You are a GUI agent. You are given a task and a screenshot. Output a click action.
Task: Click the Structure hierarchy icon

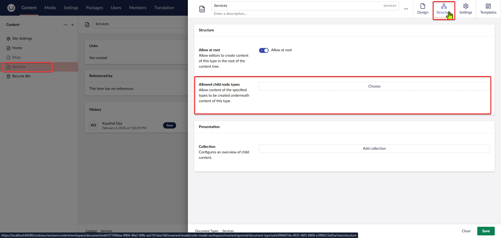click(x=444, y=7)
